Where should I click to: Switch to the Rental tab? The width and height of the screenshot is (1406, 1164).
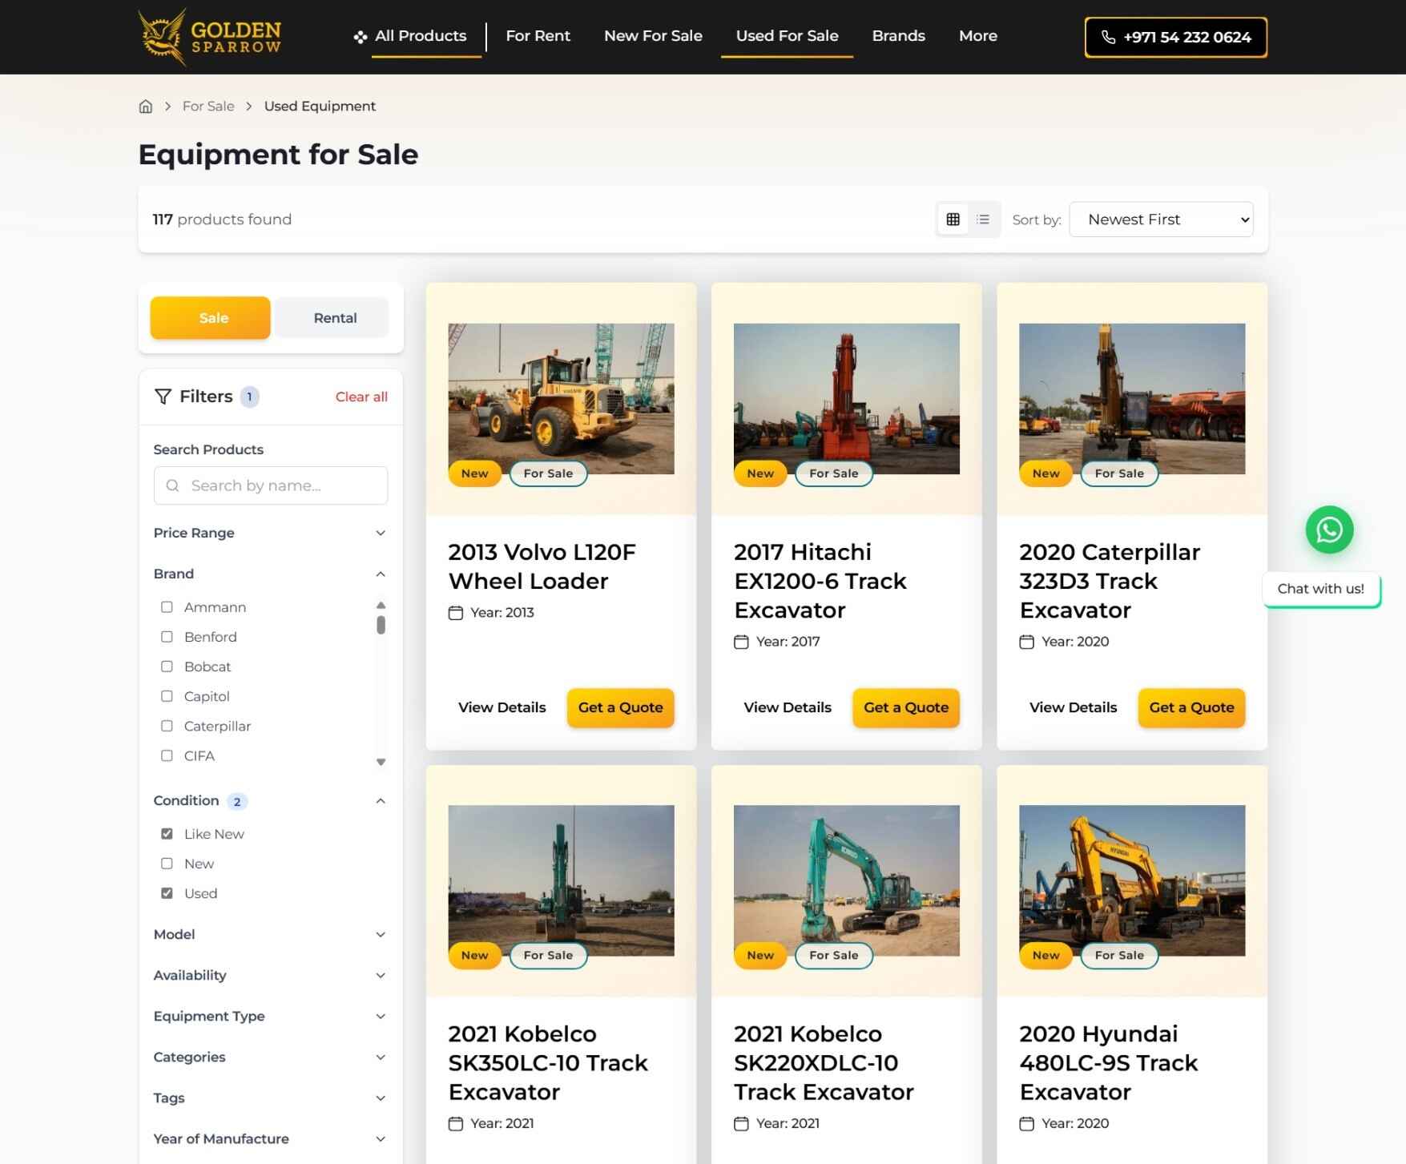tap(335, 318)
